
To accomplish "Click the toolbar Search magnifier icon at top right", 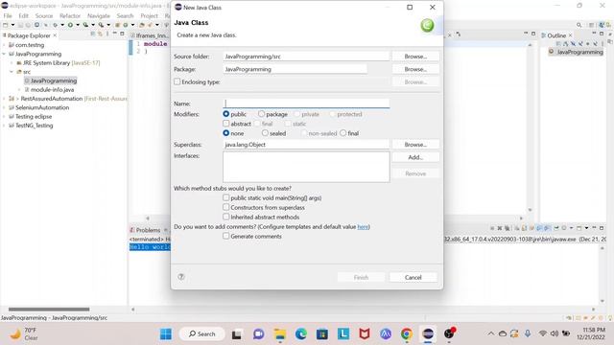I will pyautogui.click(x=579, y=25).
